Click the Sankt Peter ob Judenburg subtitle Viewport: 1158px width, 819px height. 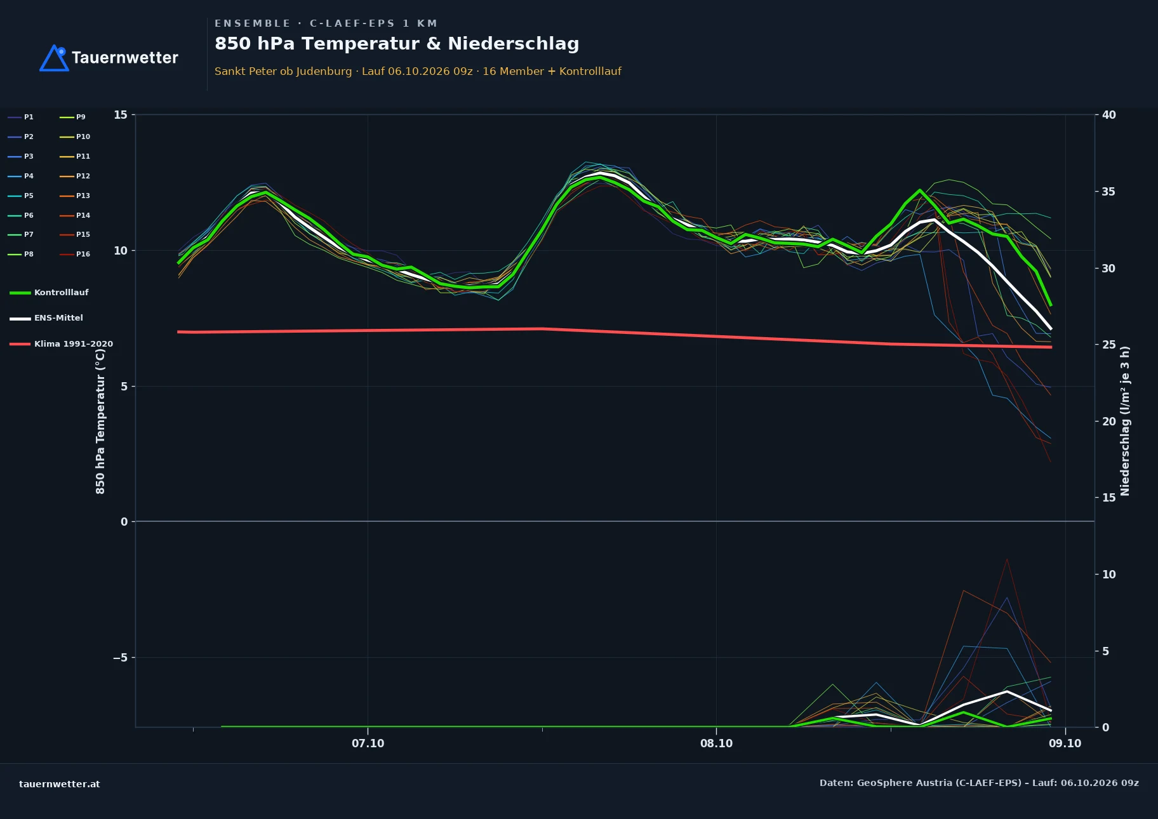[x=418, y=71]
